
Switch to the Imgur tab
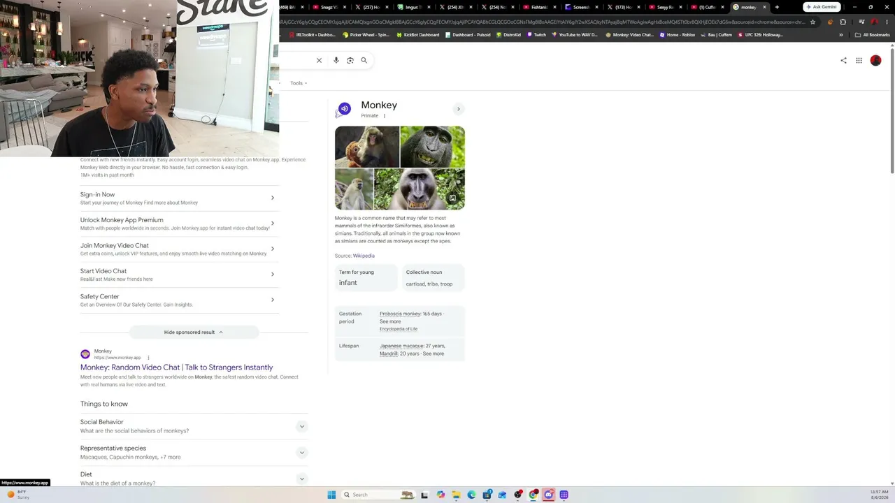click(x=413, y=7)
